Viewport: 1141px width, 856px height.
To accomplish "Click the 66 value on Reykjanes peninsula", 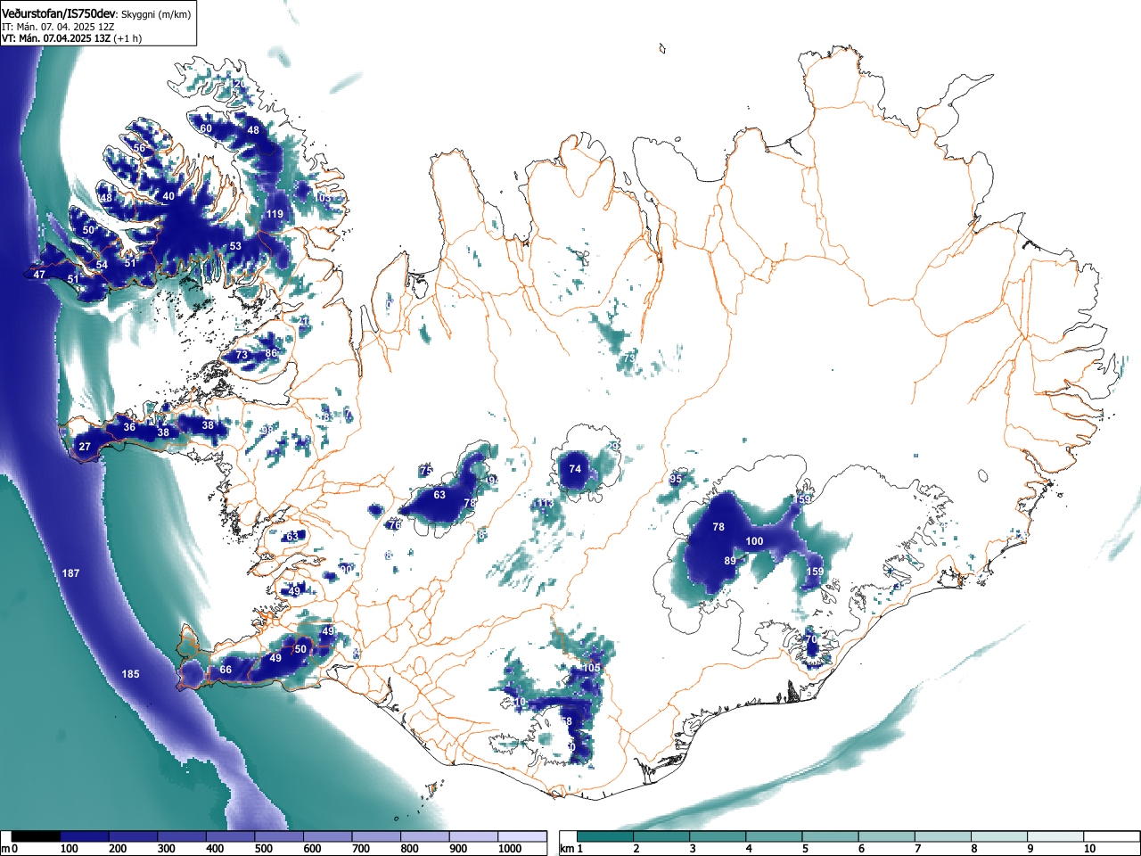I will [x=226, y=670].
